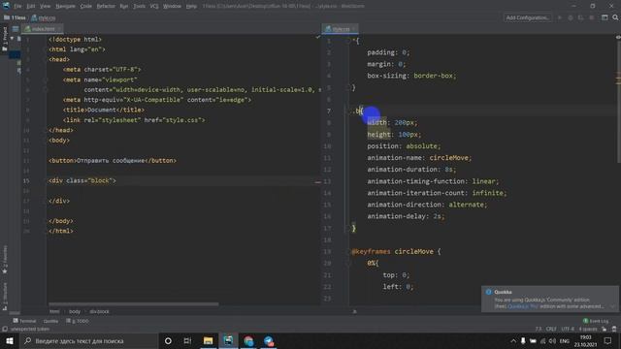Viewport: 621px width, 349px height.
Task: Fold the @keyframes circleMove block
Action: tap(348, 251)
